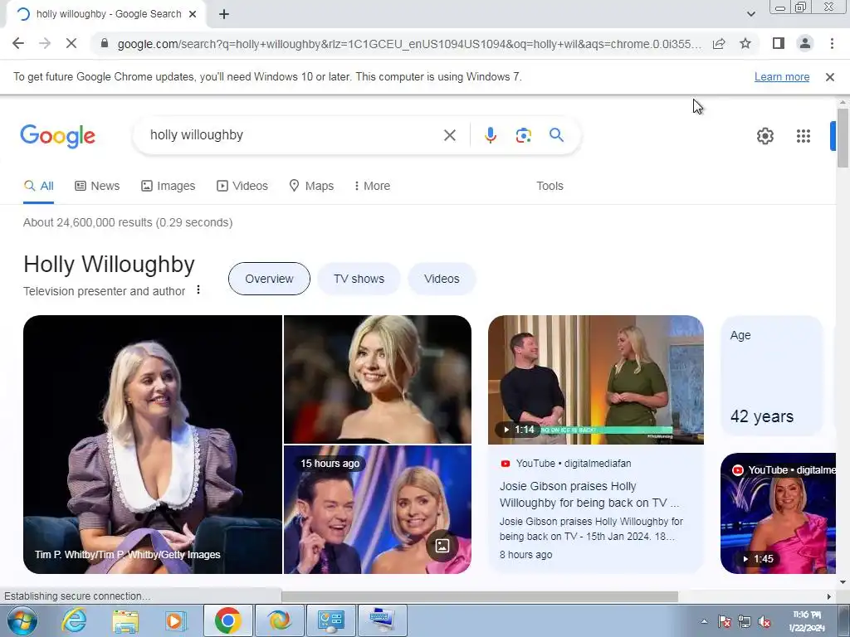
Task: Open the Google apps grid
Action: pyautogui.click(x=804, y=136)
